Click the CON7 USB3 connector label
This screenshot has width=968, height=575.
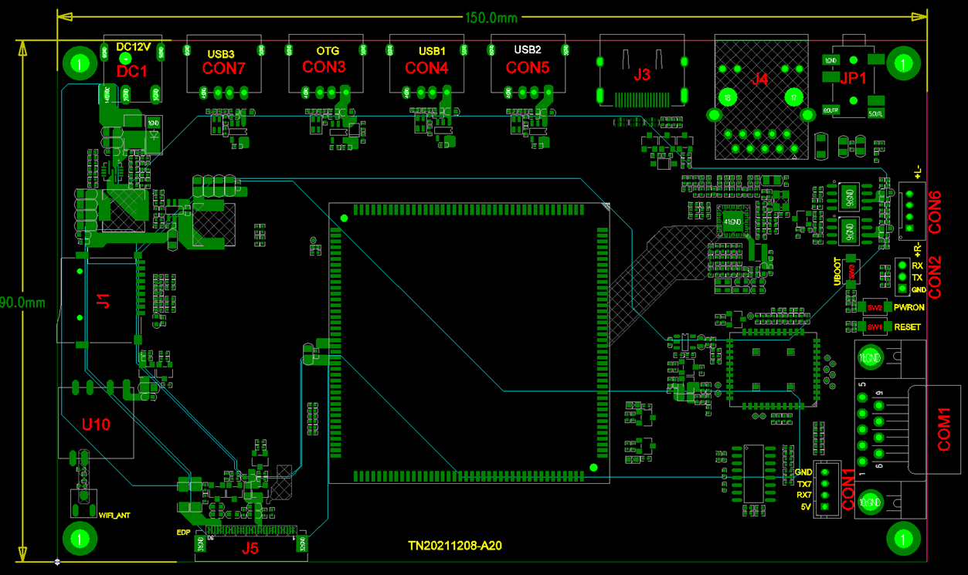click(x=223, y=67)
